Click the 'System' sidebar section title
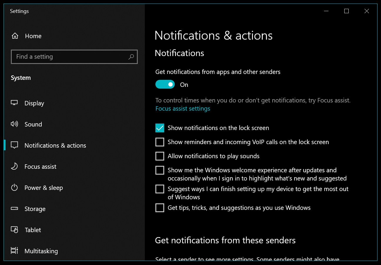This screenshot has width=381, height=265. coord(21,78)
